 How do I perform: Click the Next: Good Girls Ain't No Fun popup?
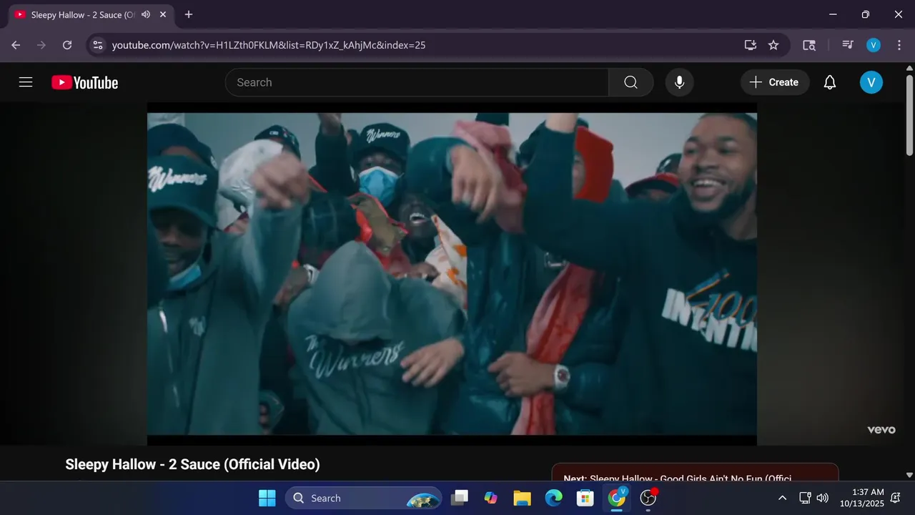click(x=695, y=474)
